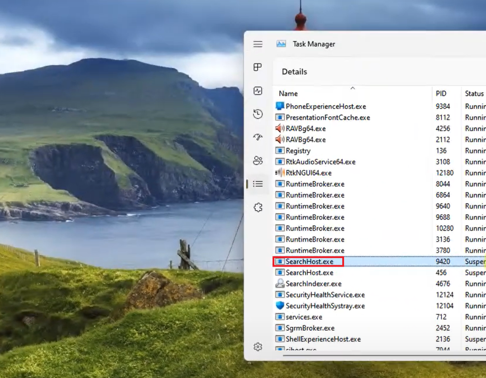Image resolution: width=486 pixels, height=378 pixels.
Task: Click the speaker icon beside RAVBg64.exe
Action: pos(279,129)
